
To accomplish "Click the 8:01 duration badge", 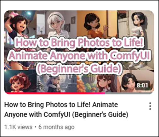I will [x=142, y=85].
